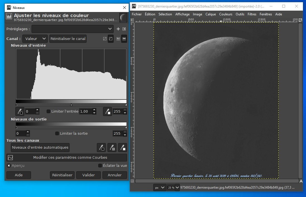The height and width of the screenshot is (197, 306).
Task: Open the Filtres menu
Action: click(252, 14)
